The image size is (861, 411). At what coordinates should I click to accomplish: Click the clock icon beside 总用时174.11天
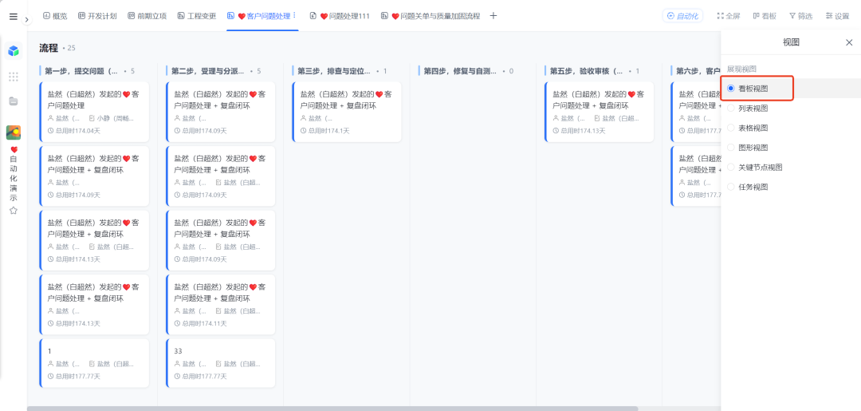pyautogui.click(x=177, y=324)
